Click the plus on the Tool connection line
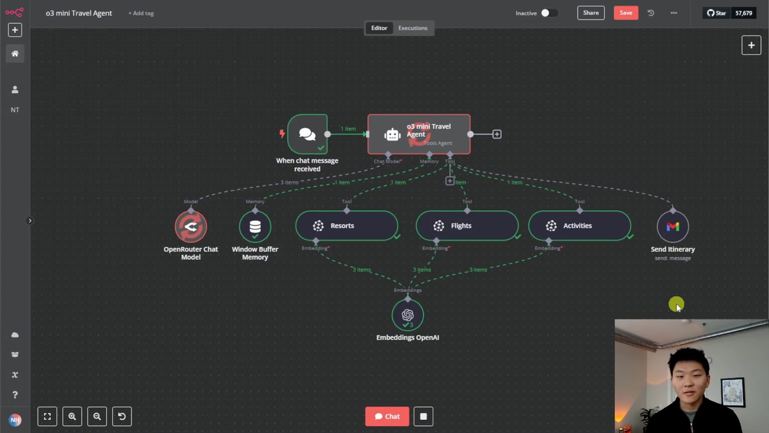 [x=450, y=181]
